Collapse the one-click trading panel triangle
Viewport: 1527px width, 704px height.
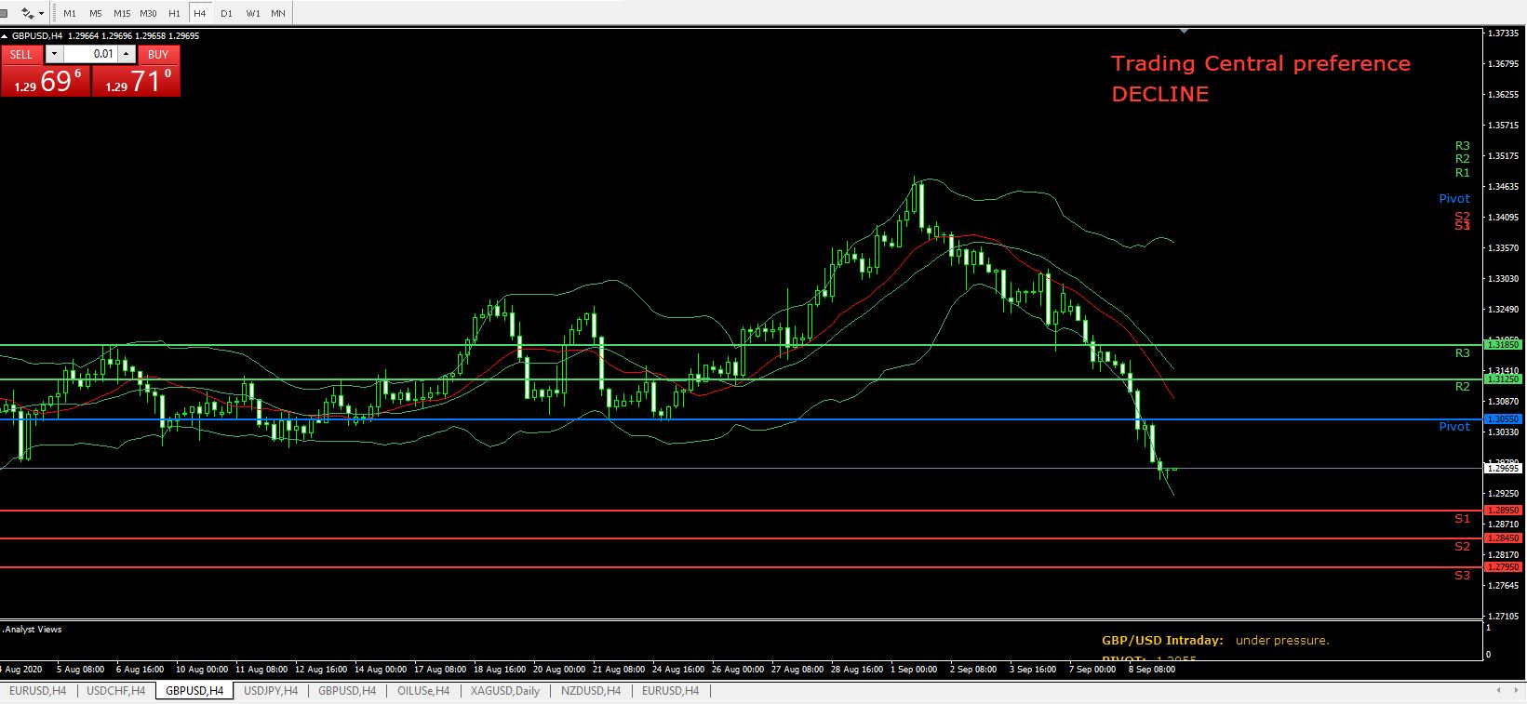5,35
